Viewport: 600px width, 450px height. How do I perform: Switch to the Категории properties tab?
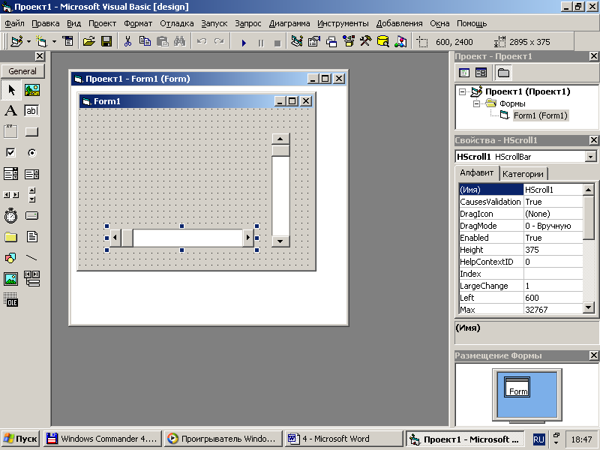(x=523, y=174)
